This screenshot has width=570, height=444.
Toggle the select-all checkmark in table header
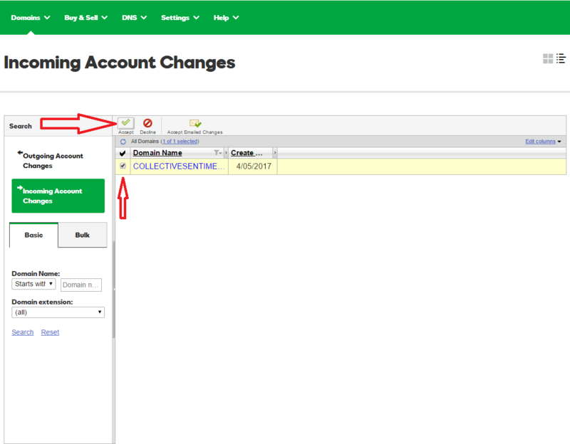[123, 153]
